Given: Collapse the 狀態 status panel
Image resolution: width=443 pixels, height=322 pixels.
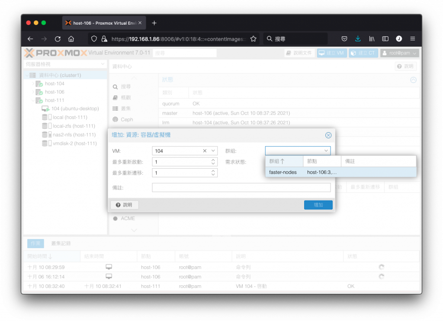Looking at the screenshot, I should click(x=413, y=80).
